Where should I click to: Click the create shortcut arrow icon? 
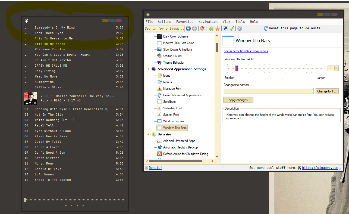tap(225, 29)
